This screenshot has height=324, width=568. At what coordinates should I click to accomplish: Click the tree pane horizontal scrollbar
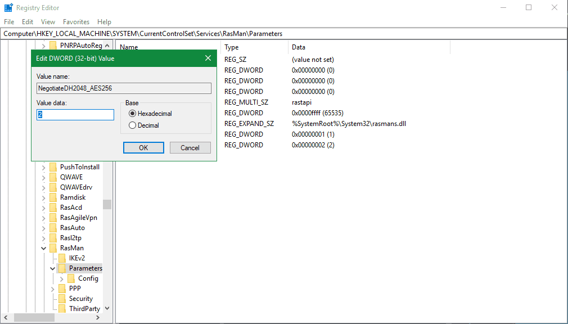click(56, 318)
